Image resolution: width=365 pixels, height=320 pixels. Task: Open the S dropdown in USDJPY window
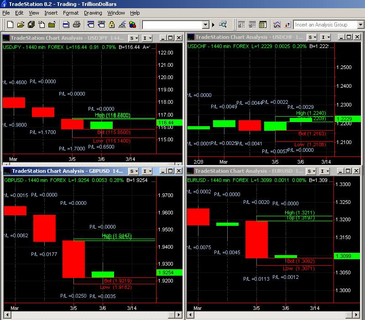[134, 38]
